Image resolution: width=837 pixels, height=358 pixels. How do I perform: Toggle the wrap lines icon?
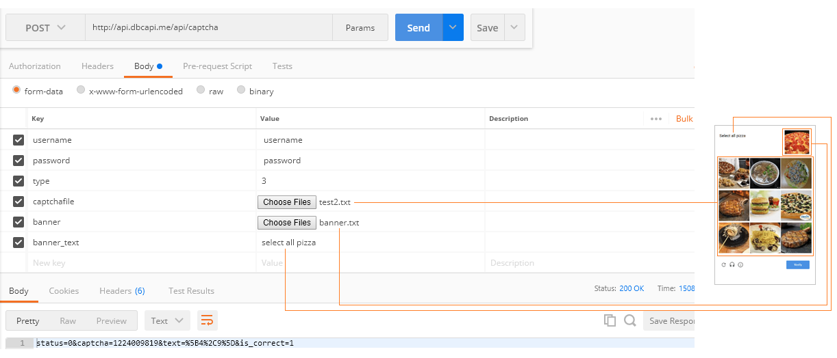[207, 320]
